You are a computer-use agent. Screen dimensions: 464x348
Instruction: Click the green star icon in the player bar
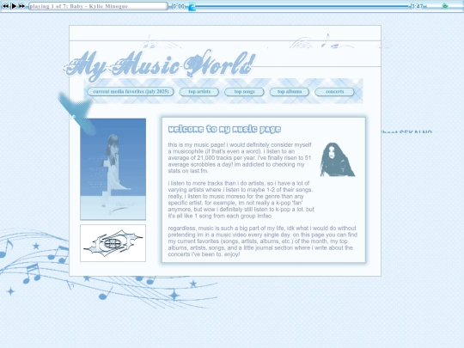(x=445, y=6)
